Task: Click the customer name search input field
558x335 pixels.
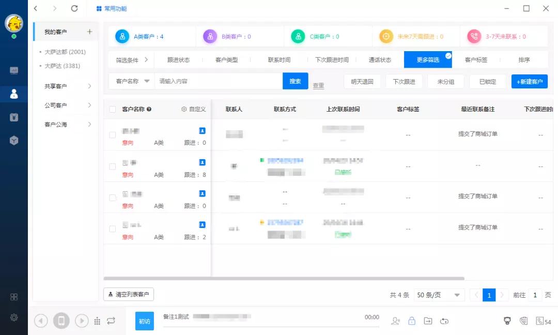Action: pyautogui.click(x=219, y=81)
